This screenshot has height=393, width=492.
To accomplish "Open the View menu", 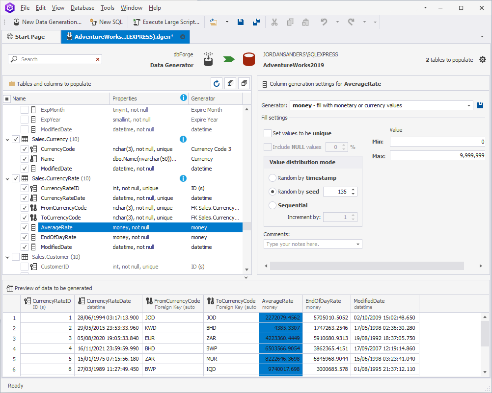I will tap(58, 8).
